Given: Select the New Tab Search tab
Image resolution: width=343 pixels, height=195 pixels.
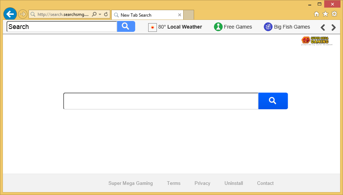Looking at the screenshot, I should 145,15.
